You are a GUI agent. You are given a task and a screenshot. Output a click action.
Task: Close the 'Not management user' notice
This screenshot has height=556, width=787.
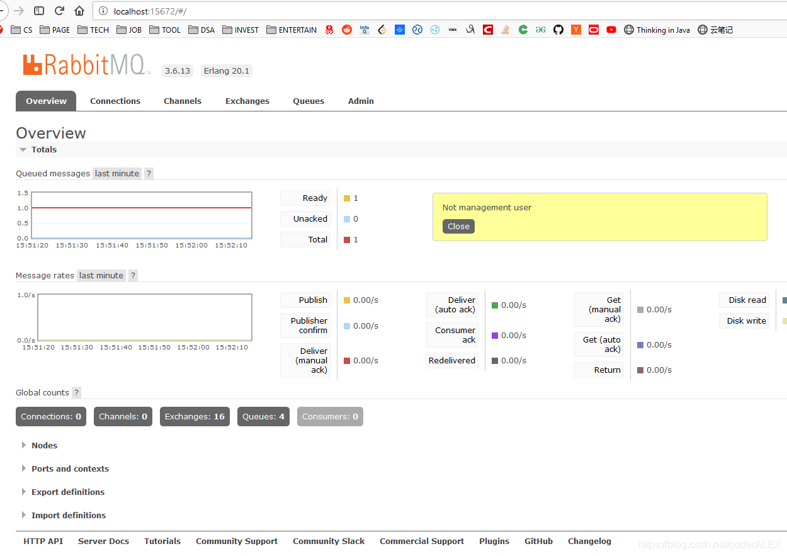click(x=458, y=227)
